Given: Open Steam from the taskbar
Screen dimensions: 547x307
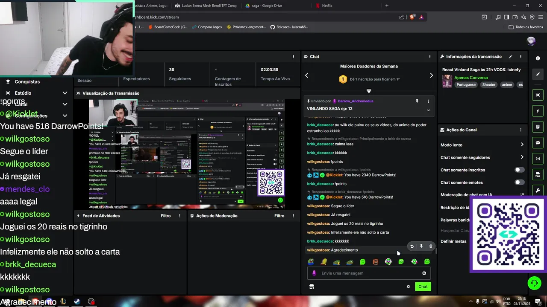Looking at the screenshot, I should 77,301.
